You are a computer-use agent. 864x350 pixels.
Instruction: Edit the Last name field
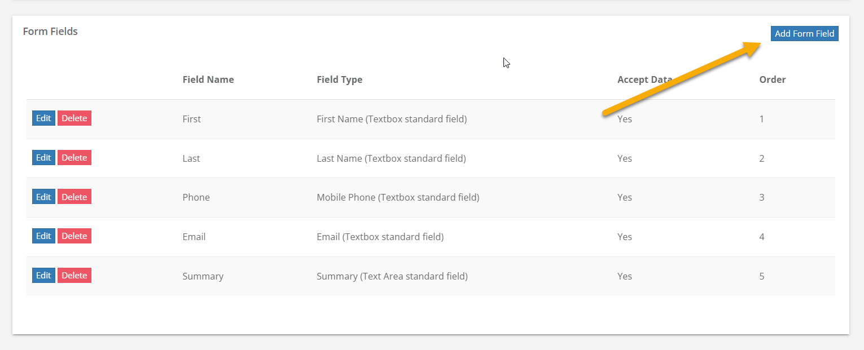(x=43, y=158)
